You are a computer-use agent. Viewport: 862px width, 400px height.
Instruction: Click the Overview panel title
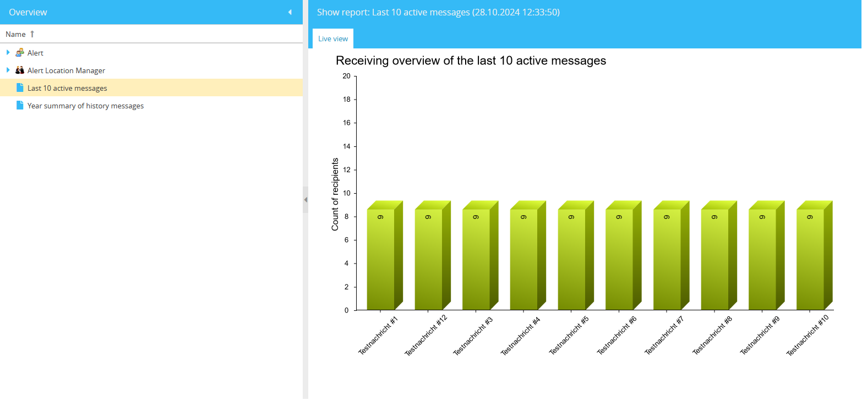pos(28,12)
